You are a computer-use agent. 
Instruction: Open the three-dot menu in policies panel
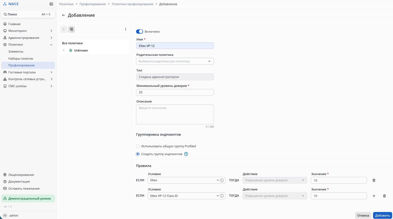(x=126, y=29)
